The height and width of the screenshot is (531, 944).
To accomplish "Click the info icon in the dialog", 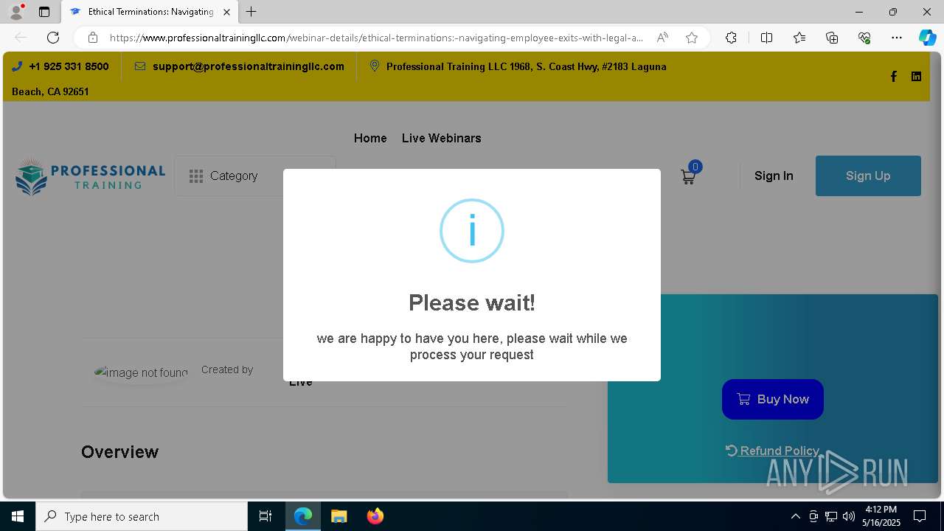I will (x=472, y=231).
